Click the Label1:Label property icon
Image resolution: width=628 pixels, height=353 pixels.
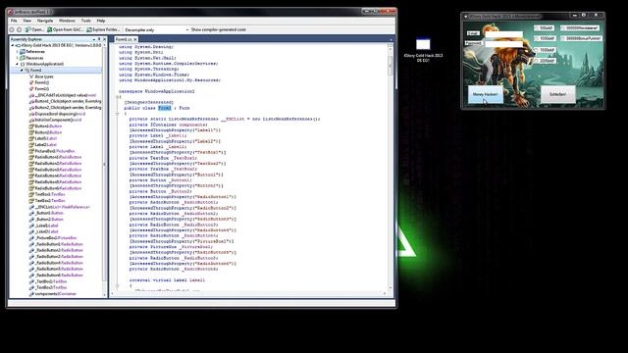tap(31, 139)
